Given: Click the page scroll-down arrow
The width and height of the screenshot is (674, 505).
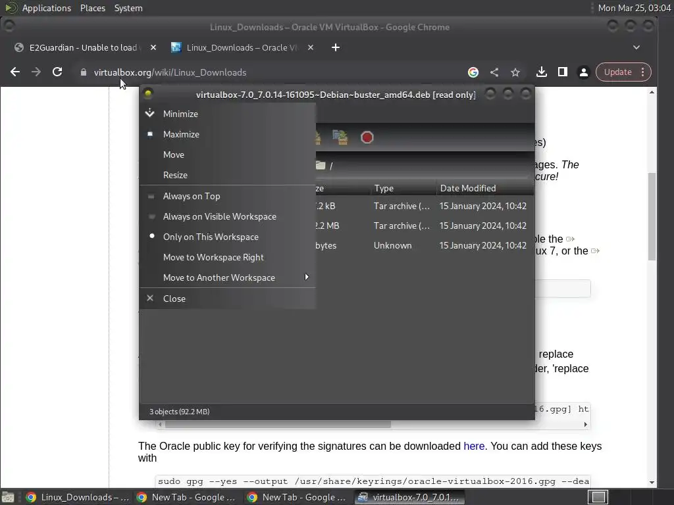Looking at the screenshot, I should click(652, 482).
